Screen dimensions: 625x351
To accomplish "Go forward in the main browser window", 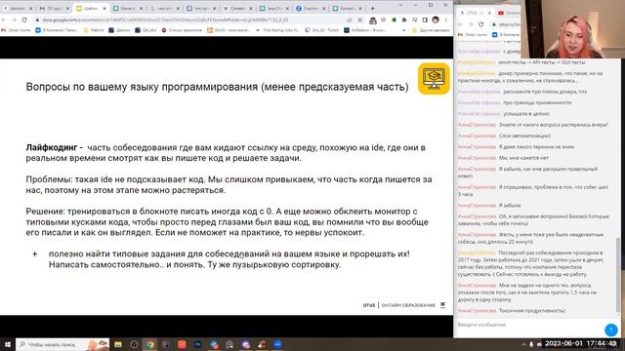I will click(14, 19).
